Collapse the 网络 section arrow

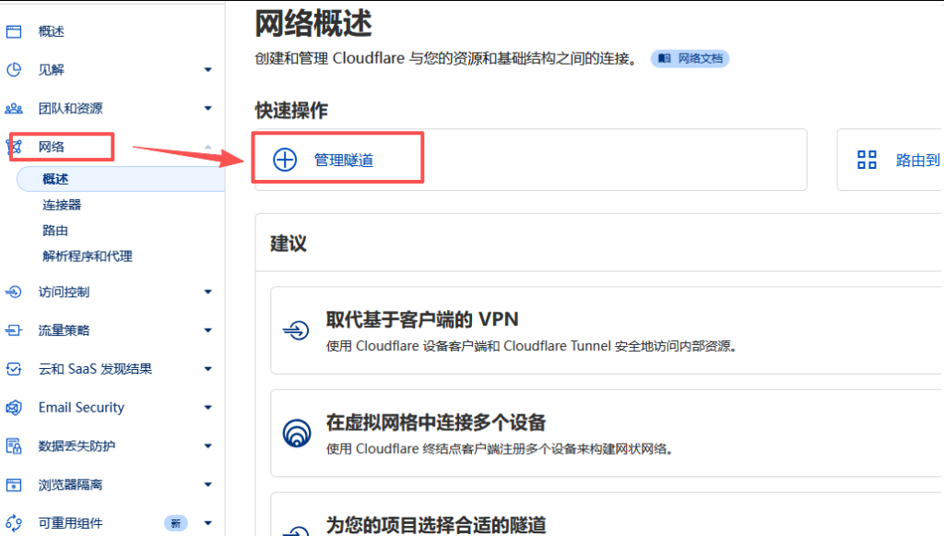207,147
